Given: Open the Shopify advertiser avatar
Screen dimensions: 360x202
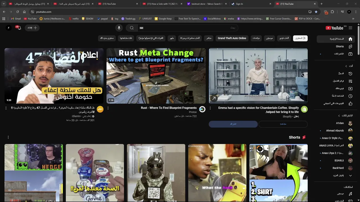Looking at the screenshot, I should tap(304, 109).
